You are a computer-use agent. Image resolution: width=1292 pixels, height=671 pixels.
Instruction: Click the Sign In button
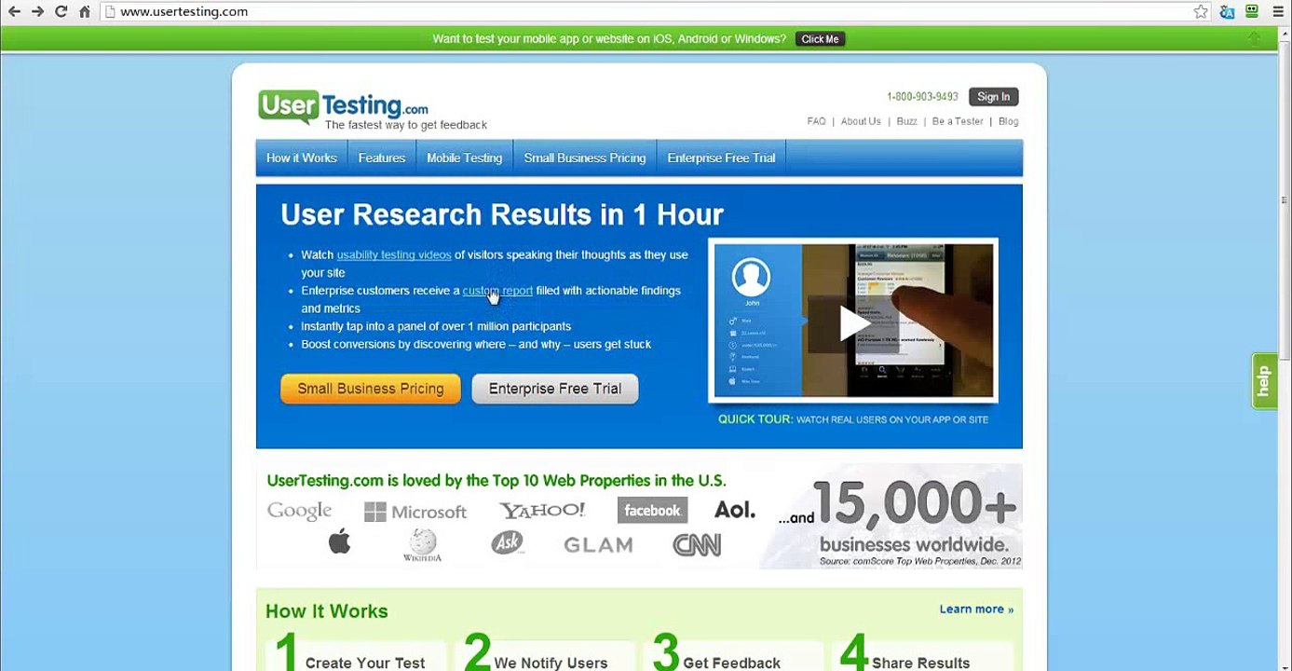coord(993,97)
